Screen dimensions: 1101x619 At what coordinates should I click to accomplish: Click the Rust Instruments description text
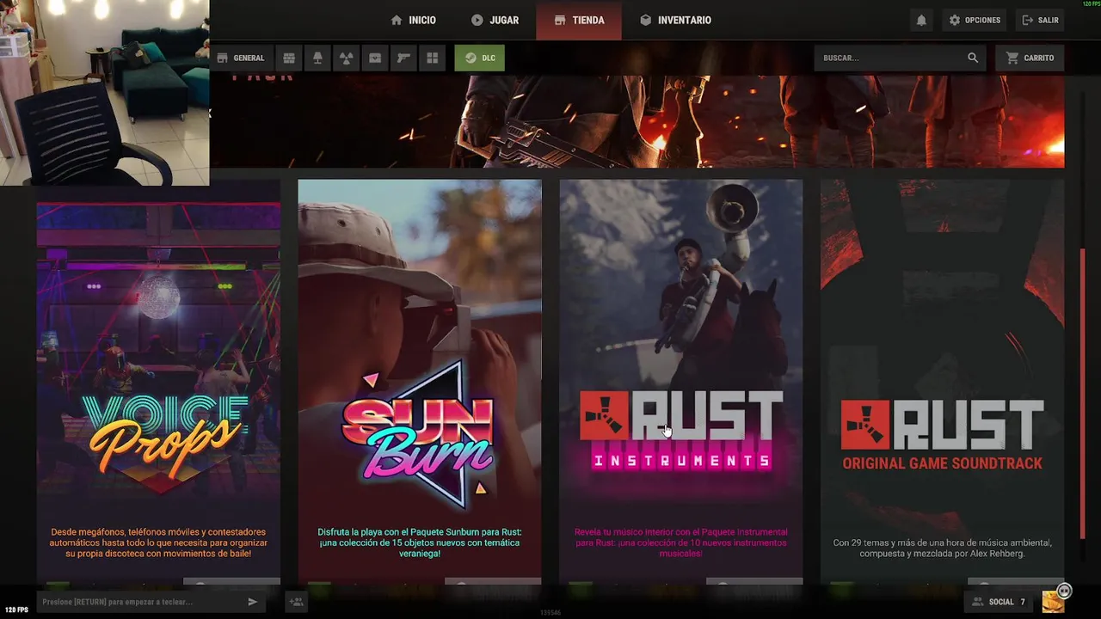tap(681, 542)
